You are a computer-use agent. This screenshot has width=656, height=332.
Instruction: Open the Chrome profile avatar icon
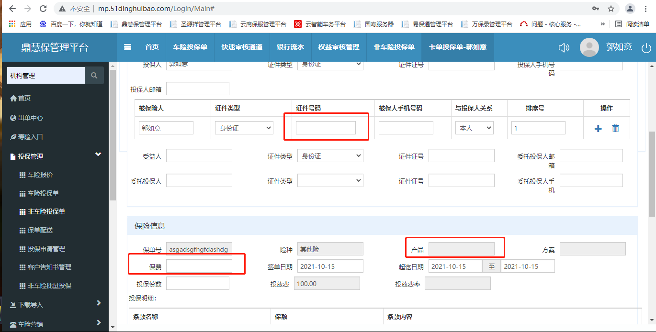tap(630, 9)
